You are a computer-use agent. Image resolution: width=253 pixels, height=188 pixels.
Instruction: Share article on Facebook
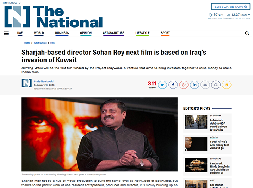tap(173, 85)
